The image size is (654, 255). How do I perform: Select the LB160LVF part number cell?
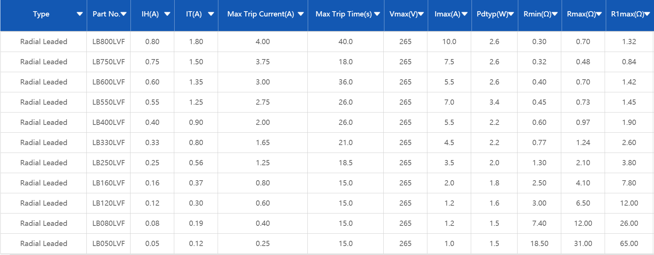point(108,183)
